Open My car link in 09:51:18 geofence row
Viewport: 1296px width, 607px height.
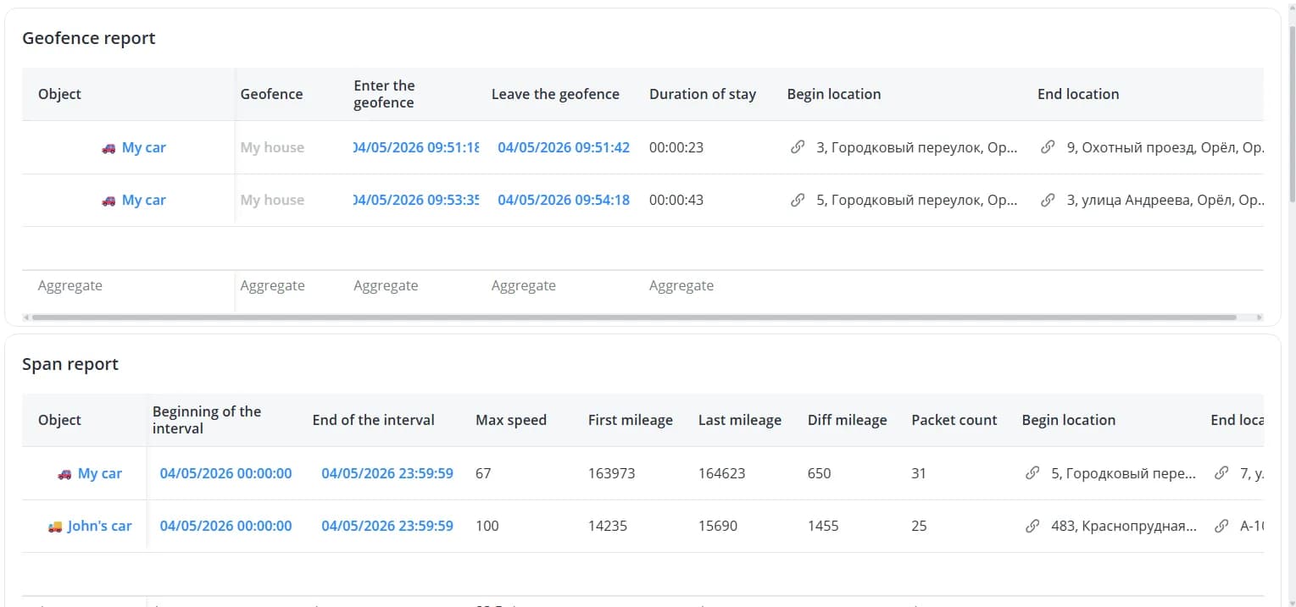(x=144, y=147)
